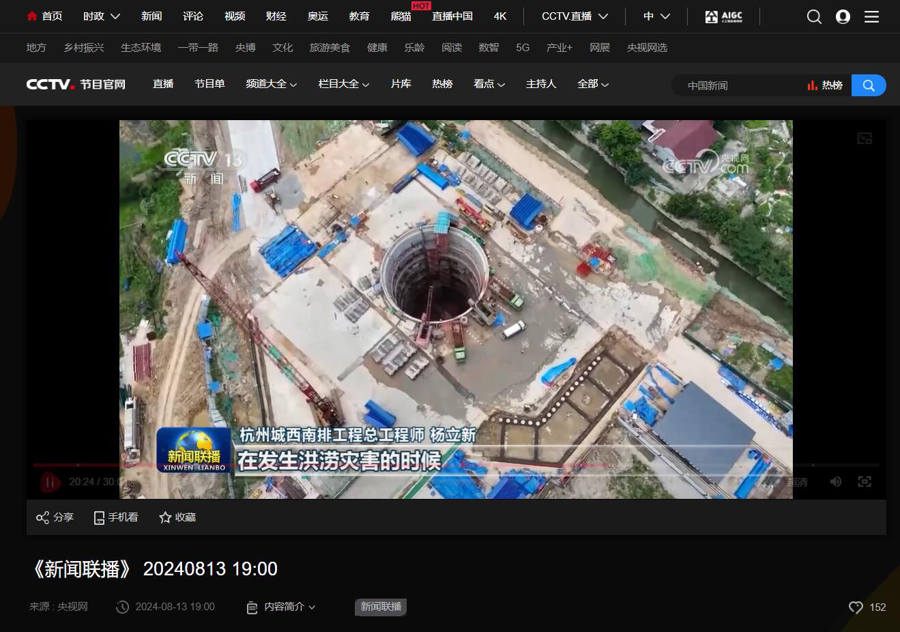The image size is (900, 632).
Task: Toggle favorite with 收藏 star
Action: (x=165, y=517)
